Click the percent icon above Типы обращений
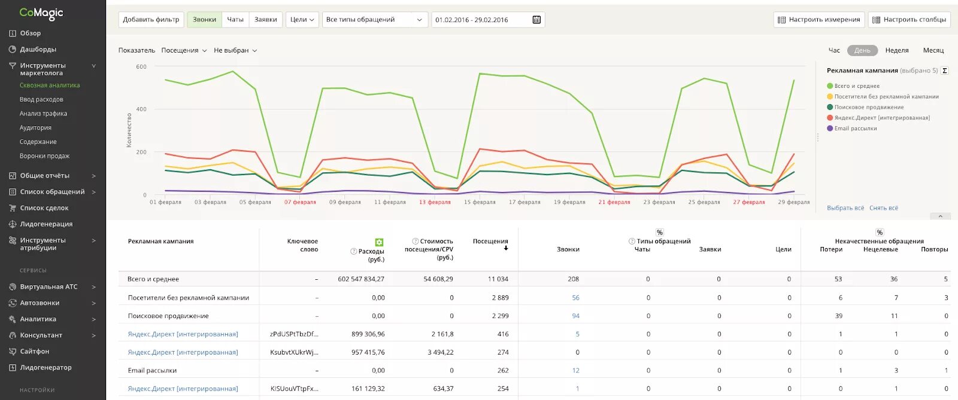The height and width of the screenshot is (400, 958). [x=659, y=233]
